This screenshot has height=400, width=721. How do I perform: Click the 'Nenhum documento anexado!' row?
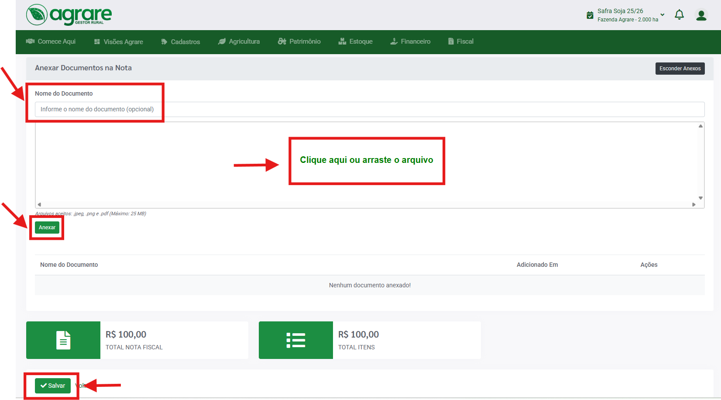tap(370, 285)
